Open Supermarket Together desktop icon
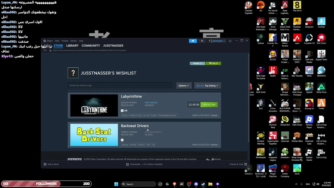Screen dimensions: 334x188 click(273, 139)
